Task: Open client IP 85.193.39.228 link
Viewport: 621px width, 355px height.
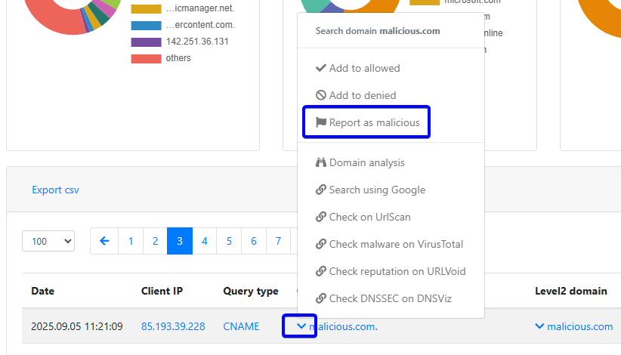Action: pyautogui.click(x=173, y=326)
